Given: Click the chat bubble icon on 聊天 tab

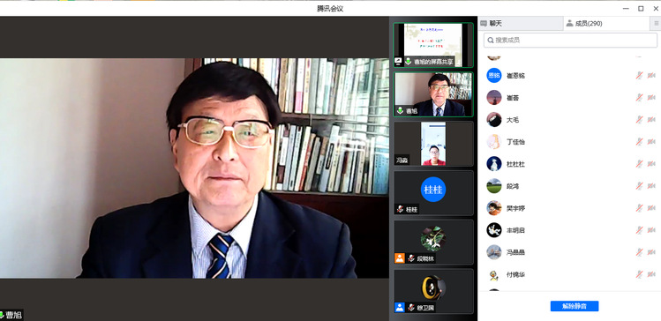Looking at the screenshot, I should (x=484, y=24).
